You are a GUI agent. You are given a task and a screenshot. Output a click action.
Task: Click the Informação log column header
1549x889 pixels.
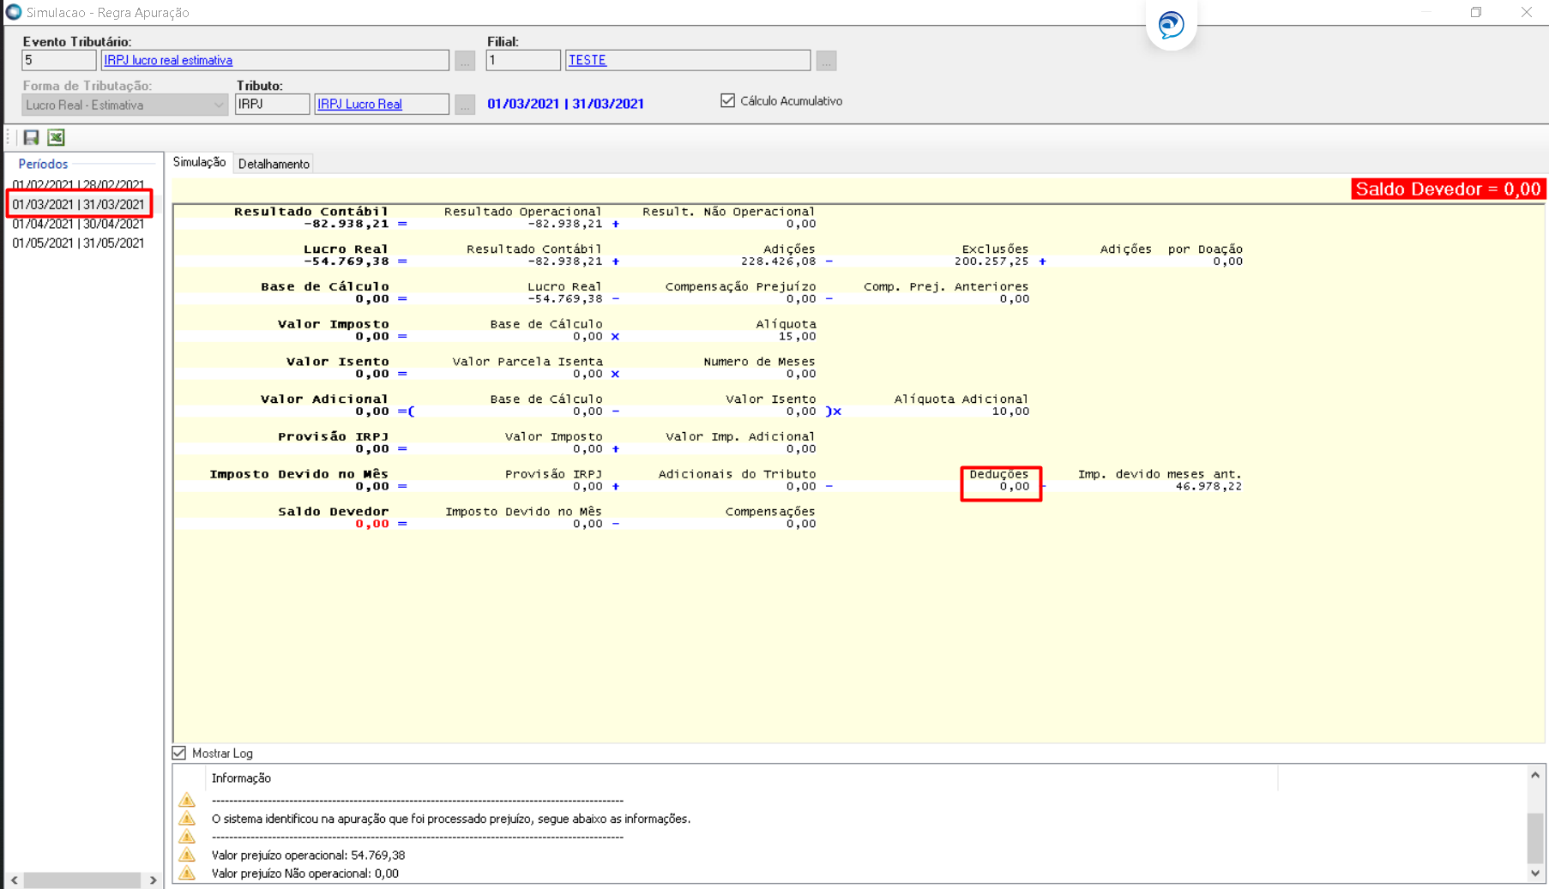241,778
